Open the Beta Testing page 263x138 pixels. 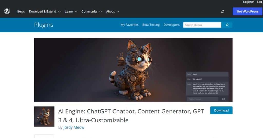tap(151, 25)
